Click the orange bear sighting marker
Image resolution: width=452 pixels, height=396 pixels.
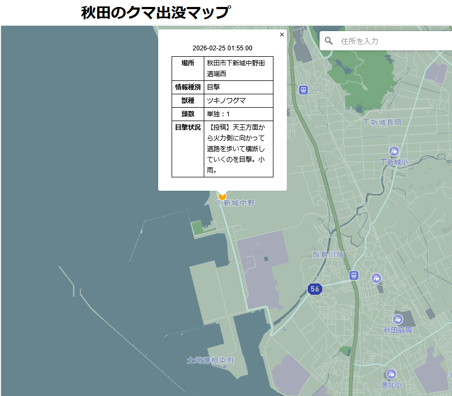pyautogui.click(x=222, y=196)
